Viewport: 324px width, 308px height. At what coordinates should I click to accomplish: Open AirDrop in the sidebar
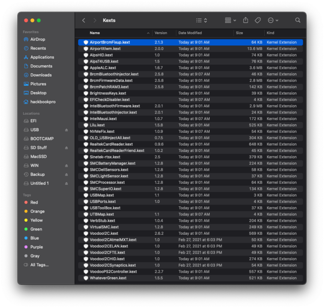[x=38, y=39]
